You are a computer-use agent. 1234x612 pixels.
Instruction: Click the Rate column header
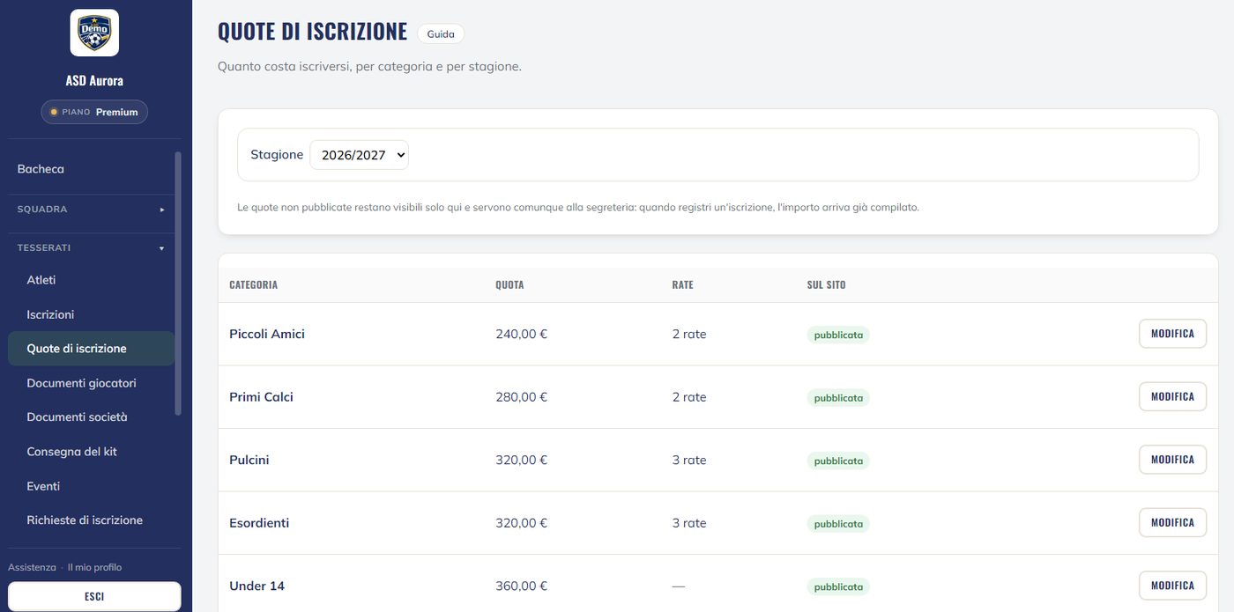pos(682,285)
